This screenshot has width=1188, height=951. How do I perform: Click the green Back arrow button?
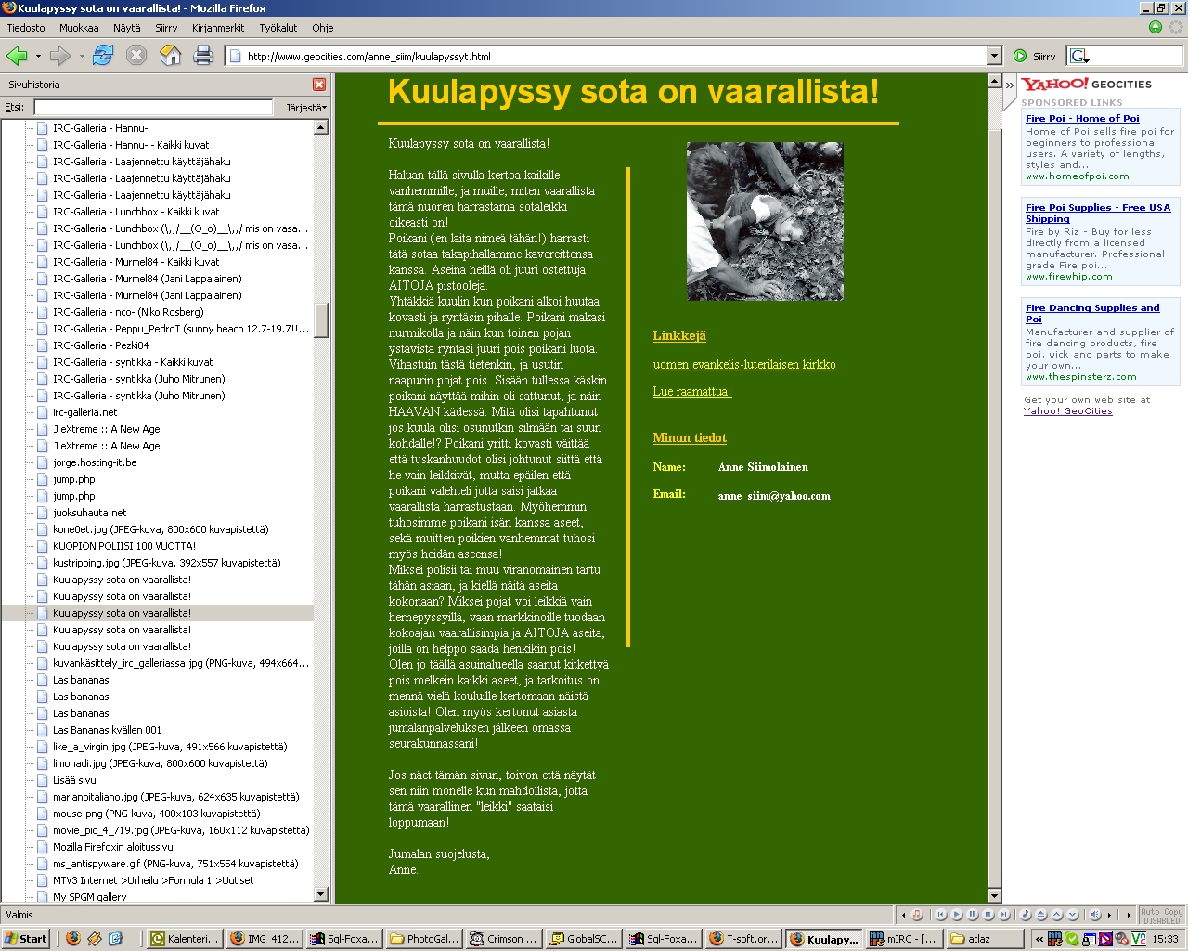tap(17, 56)
